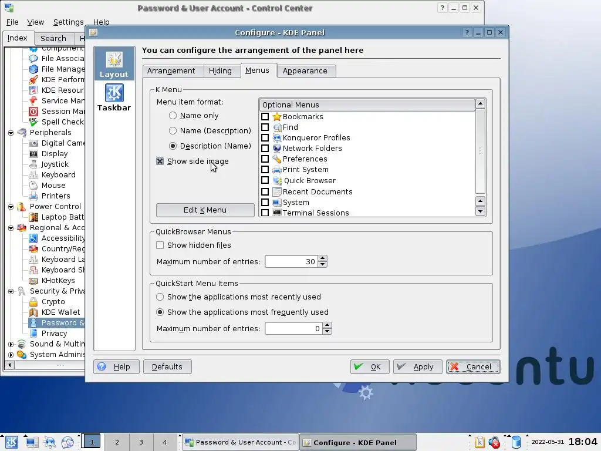Uncheck Show side image

pos(160,161)
